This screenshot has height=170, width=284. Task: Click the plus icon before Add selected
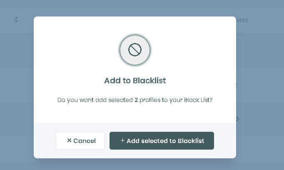coord(122,141)
